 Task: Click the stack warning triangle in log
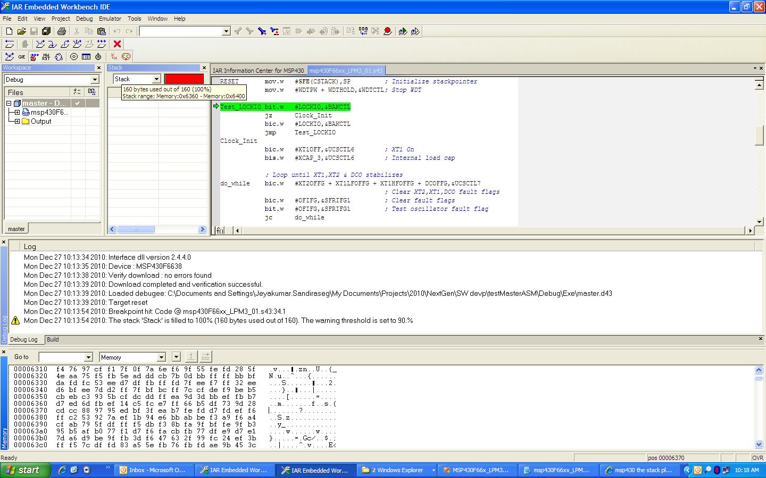click(15, 321)
